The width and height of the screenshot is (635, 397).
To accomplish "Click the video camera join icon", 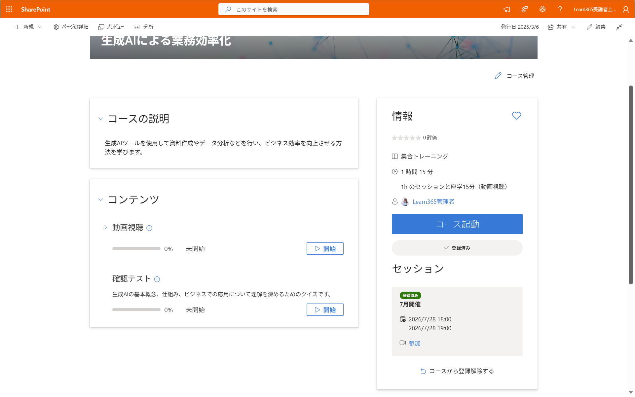I will click(403, 343).
